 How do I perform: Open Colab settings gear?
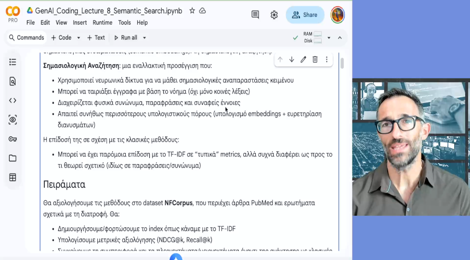[274, 15]
